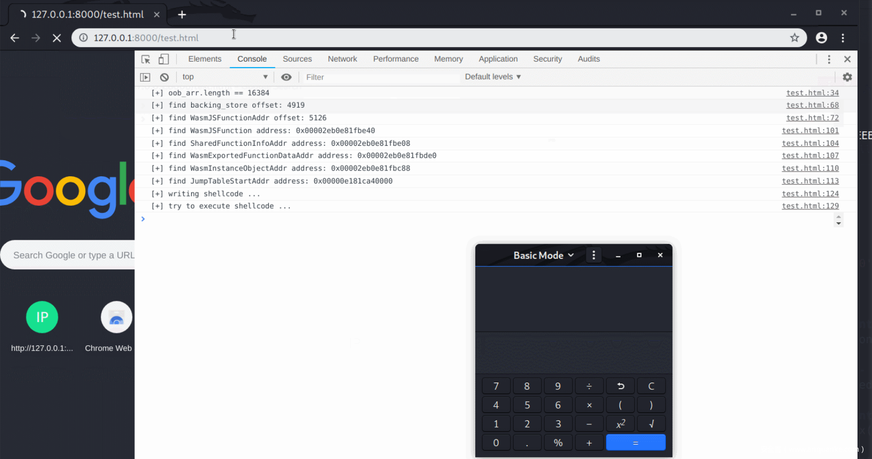This screenshot has width=872, height=459.
Task: Open DevTools three-dot customize menu
Action: 829,59
